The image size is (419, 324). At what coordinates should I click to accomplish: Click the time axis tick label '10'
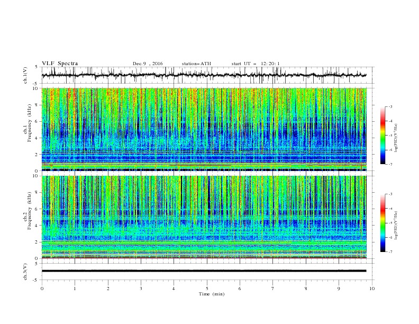coord(372,289)
